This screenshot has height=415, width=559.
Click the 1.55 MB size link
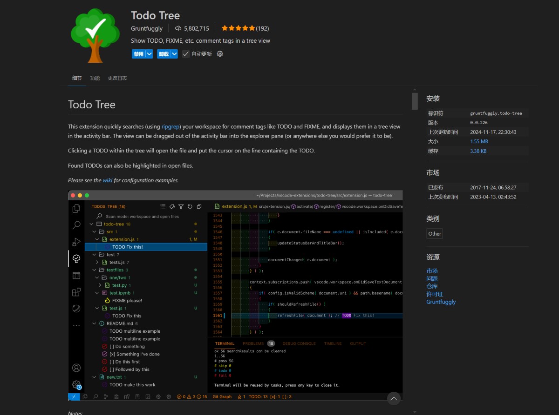tap(479, 141)
